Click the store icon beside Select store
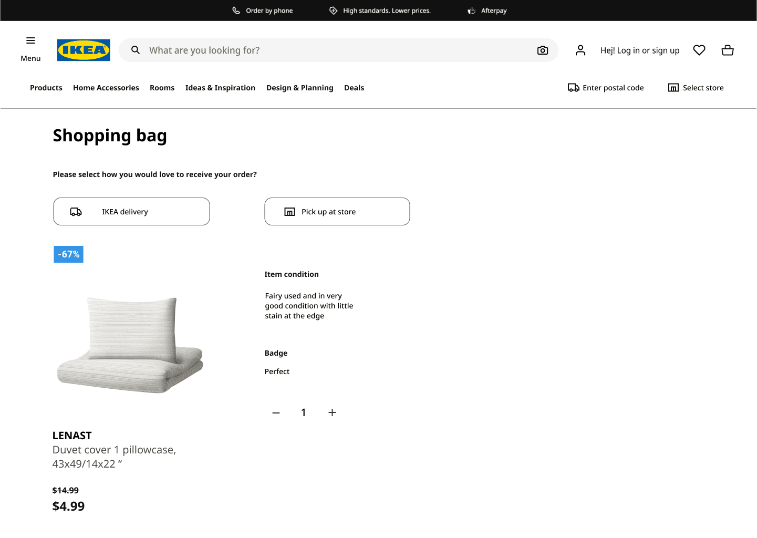Screen dimensions: 757x538 tap(673, 88)
